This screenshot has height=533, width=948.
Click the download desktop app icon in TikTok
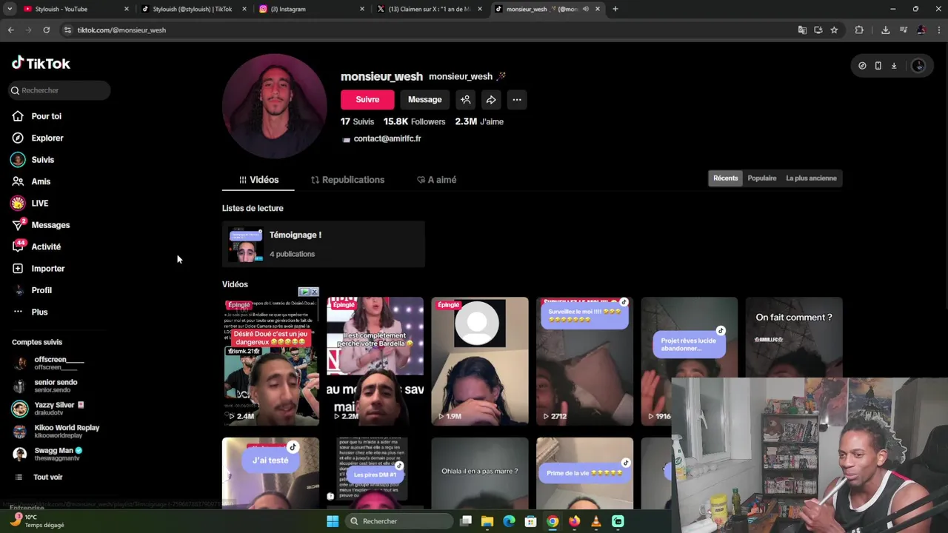click(894, 66)
